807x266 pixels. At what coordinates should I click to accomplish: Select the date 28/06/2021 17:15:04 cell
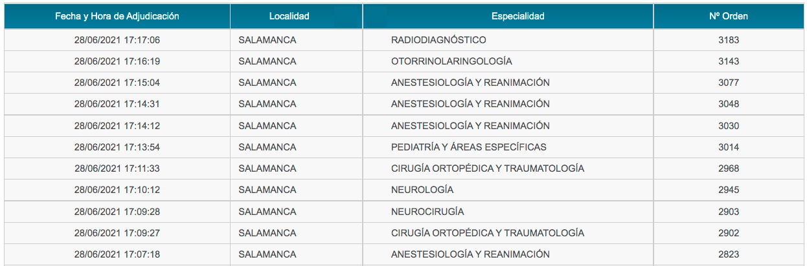coord(117,83)
